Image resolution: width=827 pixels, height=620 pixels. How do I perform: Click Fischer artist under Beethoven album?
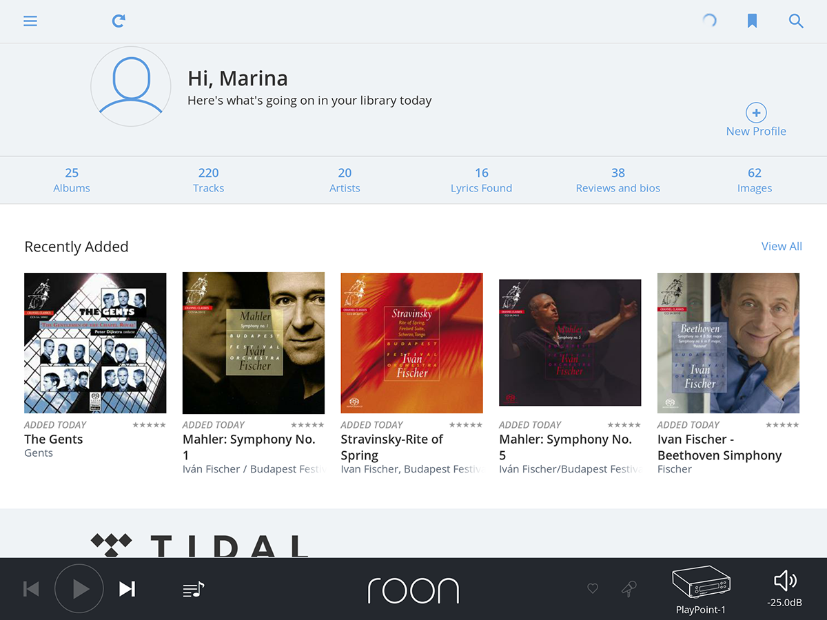pyautogui.click(x=675, y=469)
